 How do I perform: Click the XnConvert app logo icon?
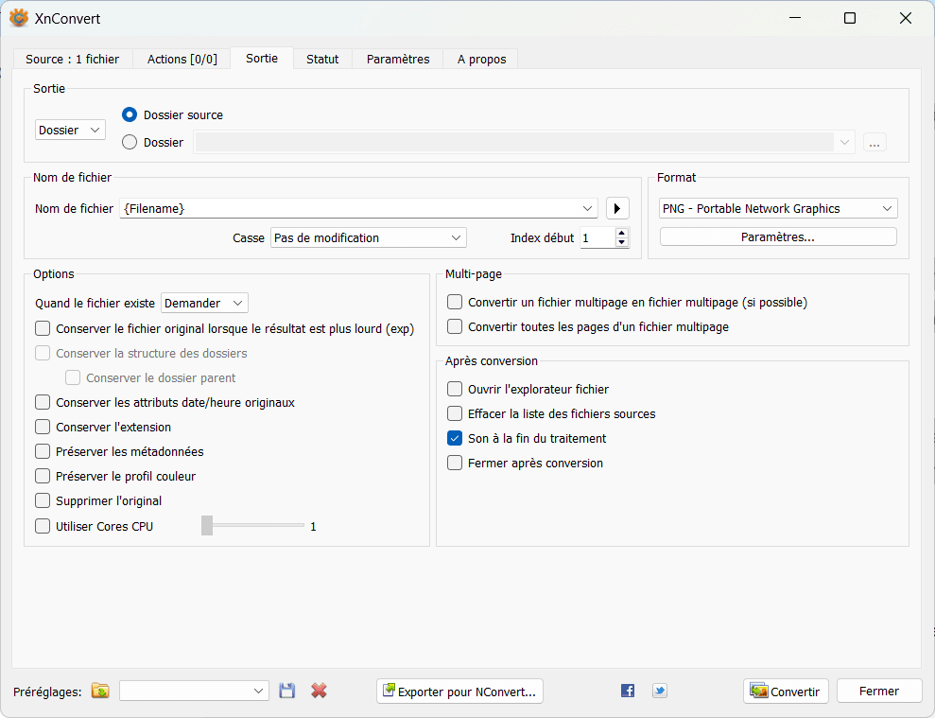(x=19, y=18)
